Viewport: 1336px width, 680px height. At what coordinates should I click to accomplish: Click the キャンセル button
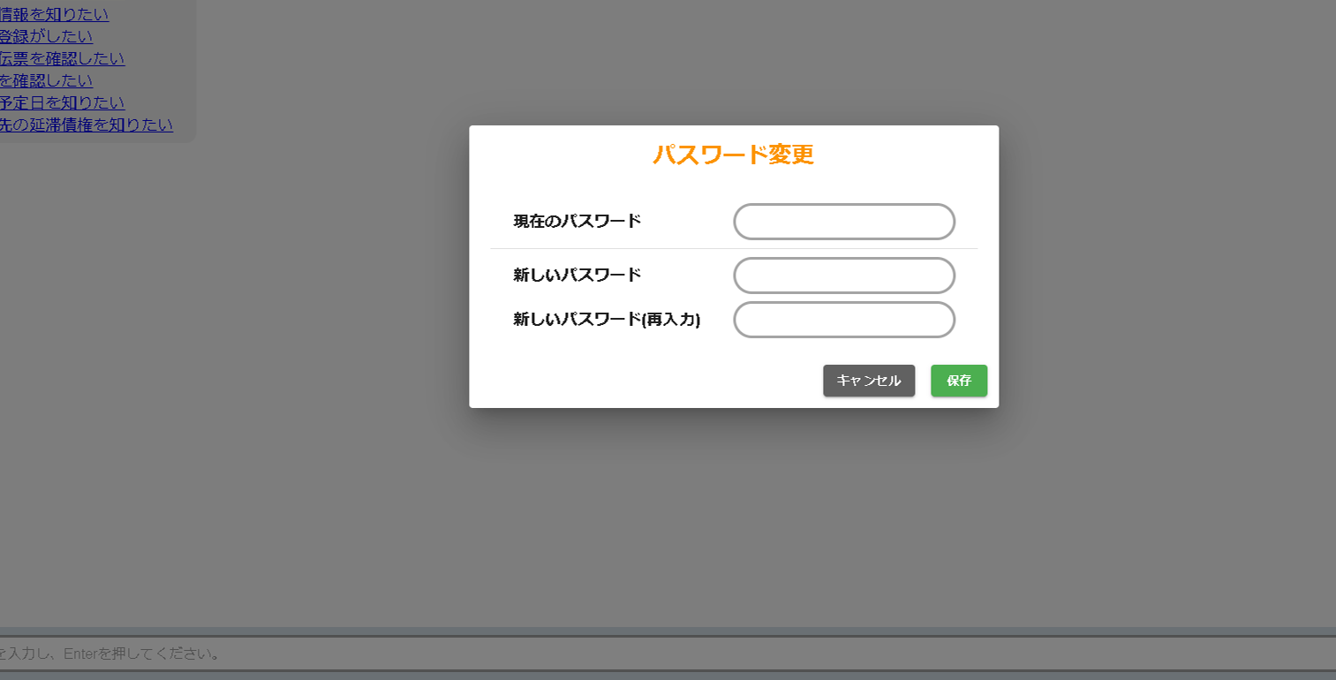[x=869, y=381]
